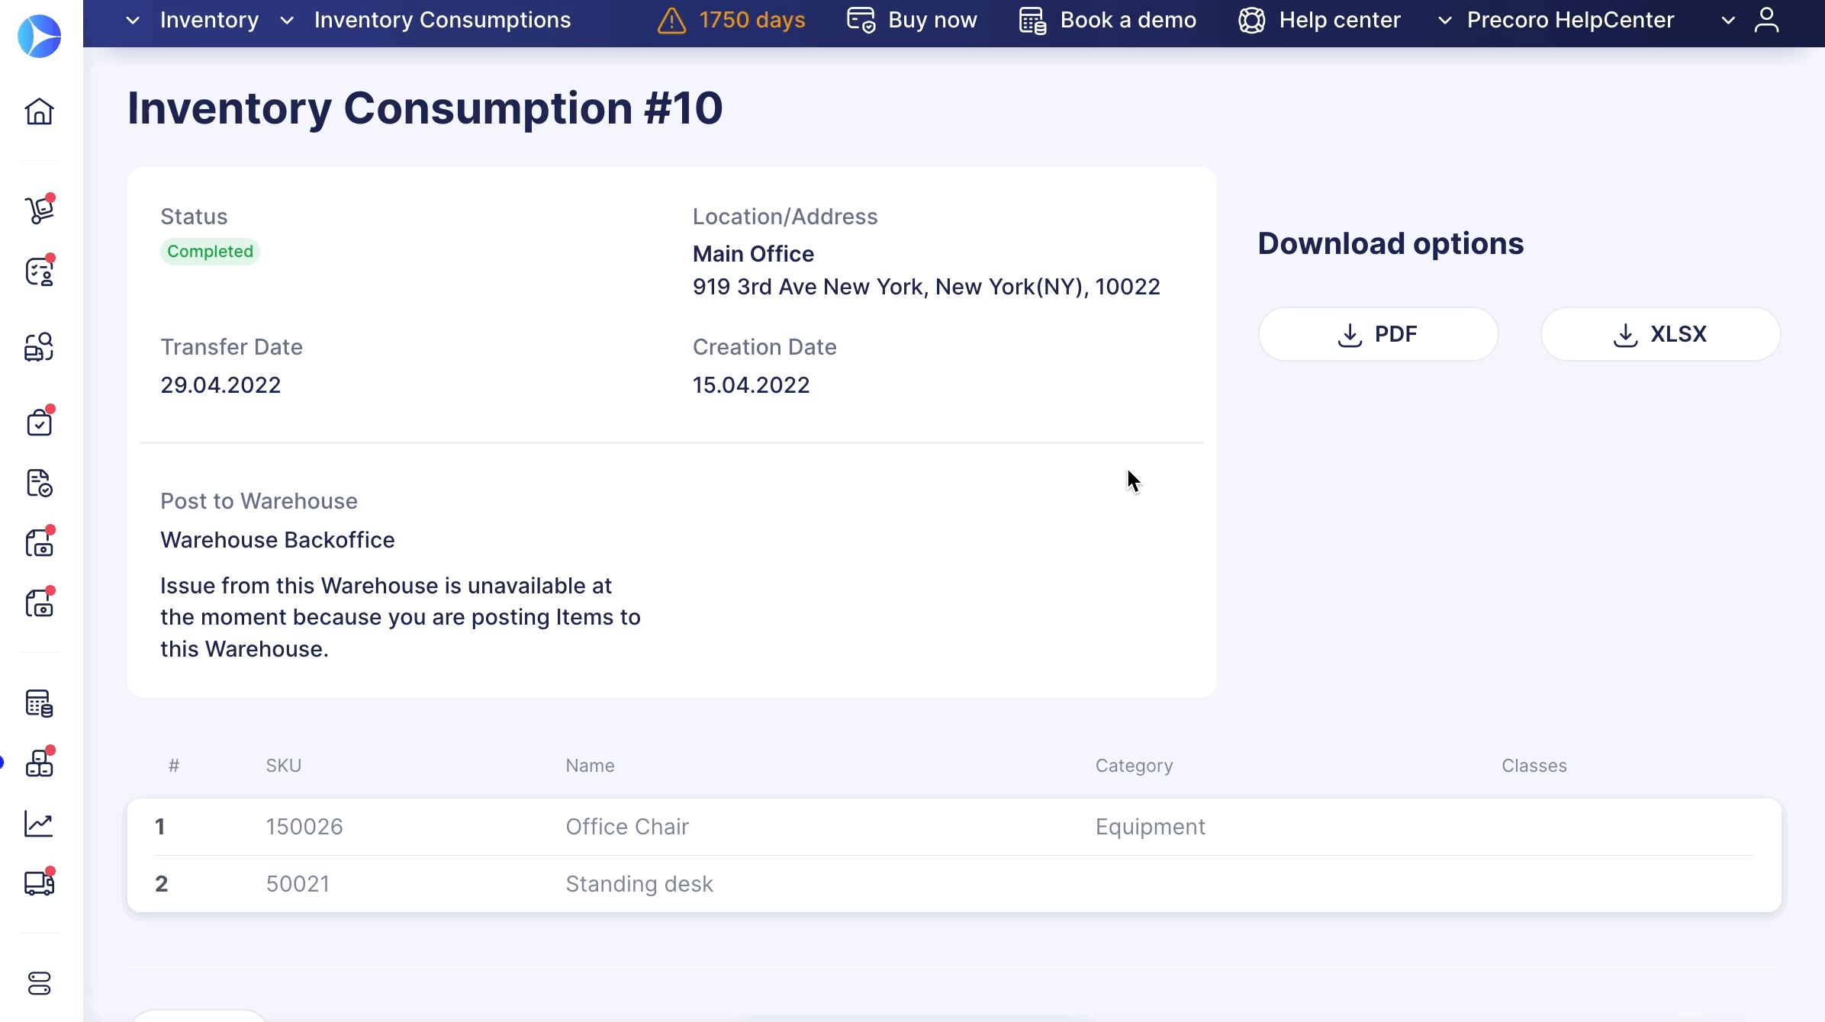
Task: Open the Home sidebar icon
Action: coord(39,111)
